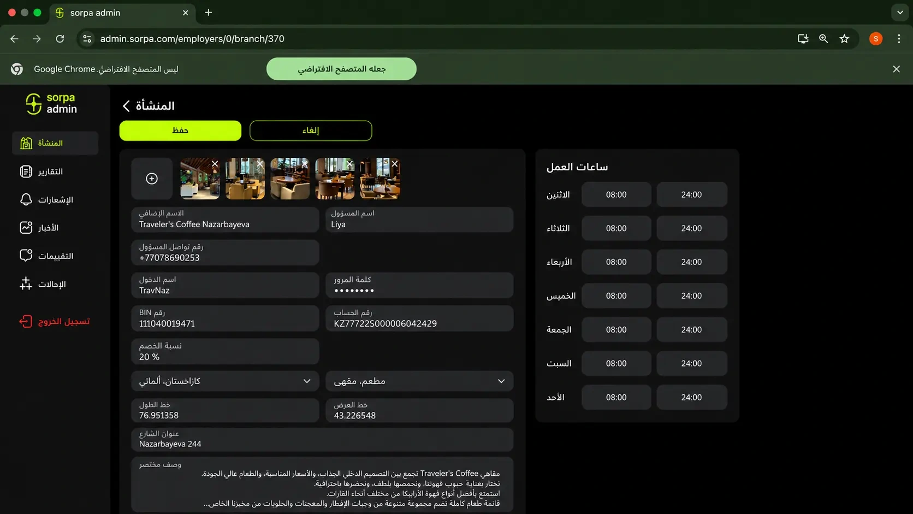Set Tuesday الثلاثاء closing time 24:00
This screenshot has width=913, height=514.
(691, 228)
